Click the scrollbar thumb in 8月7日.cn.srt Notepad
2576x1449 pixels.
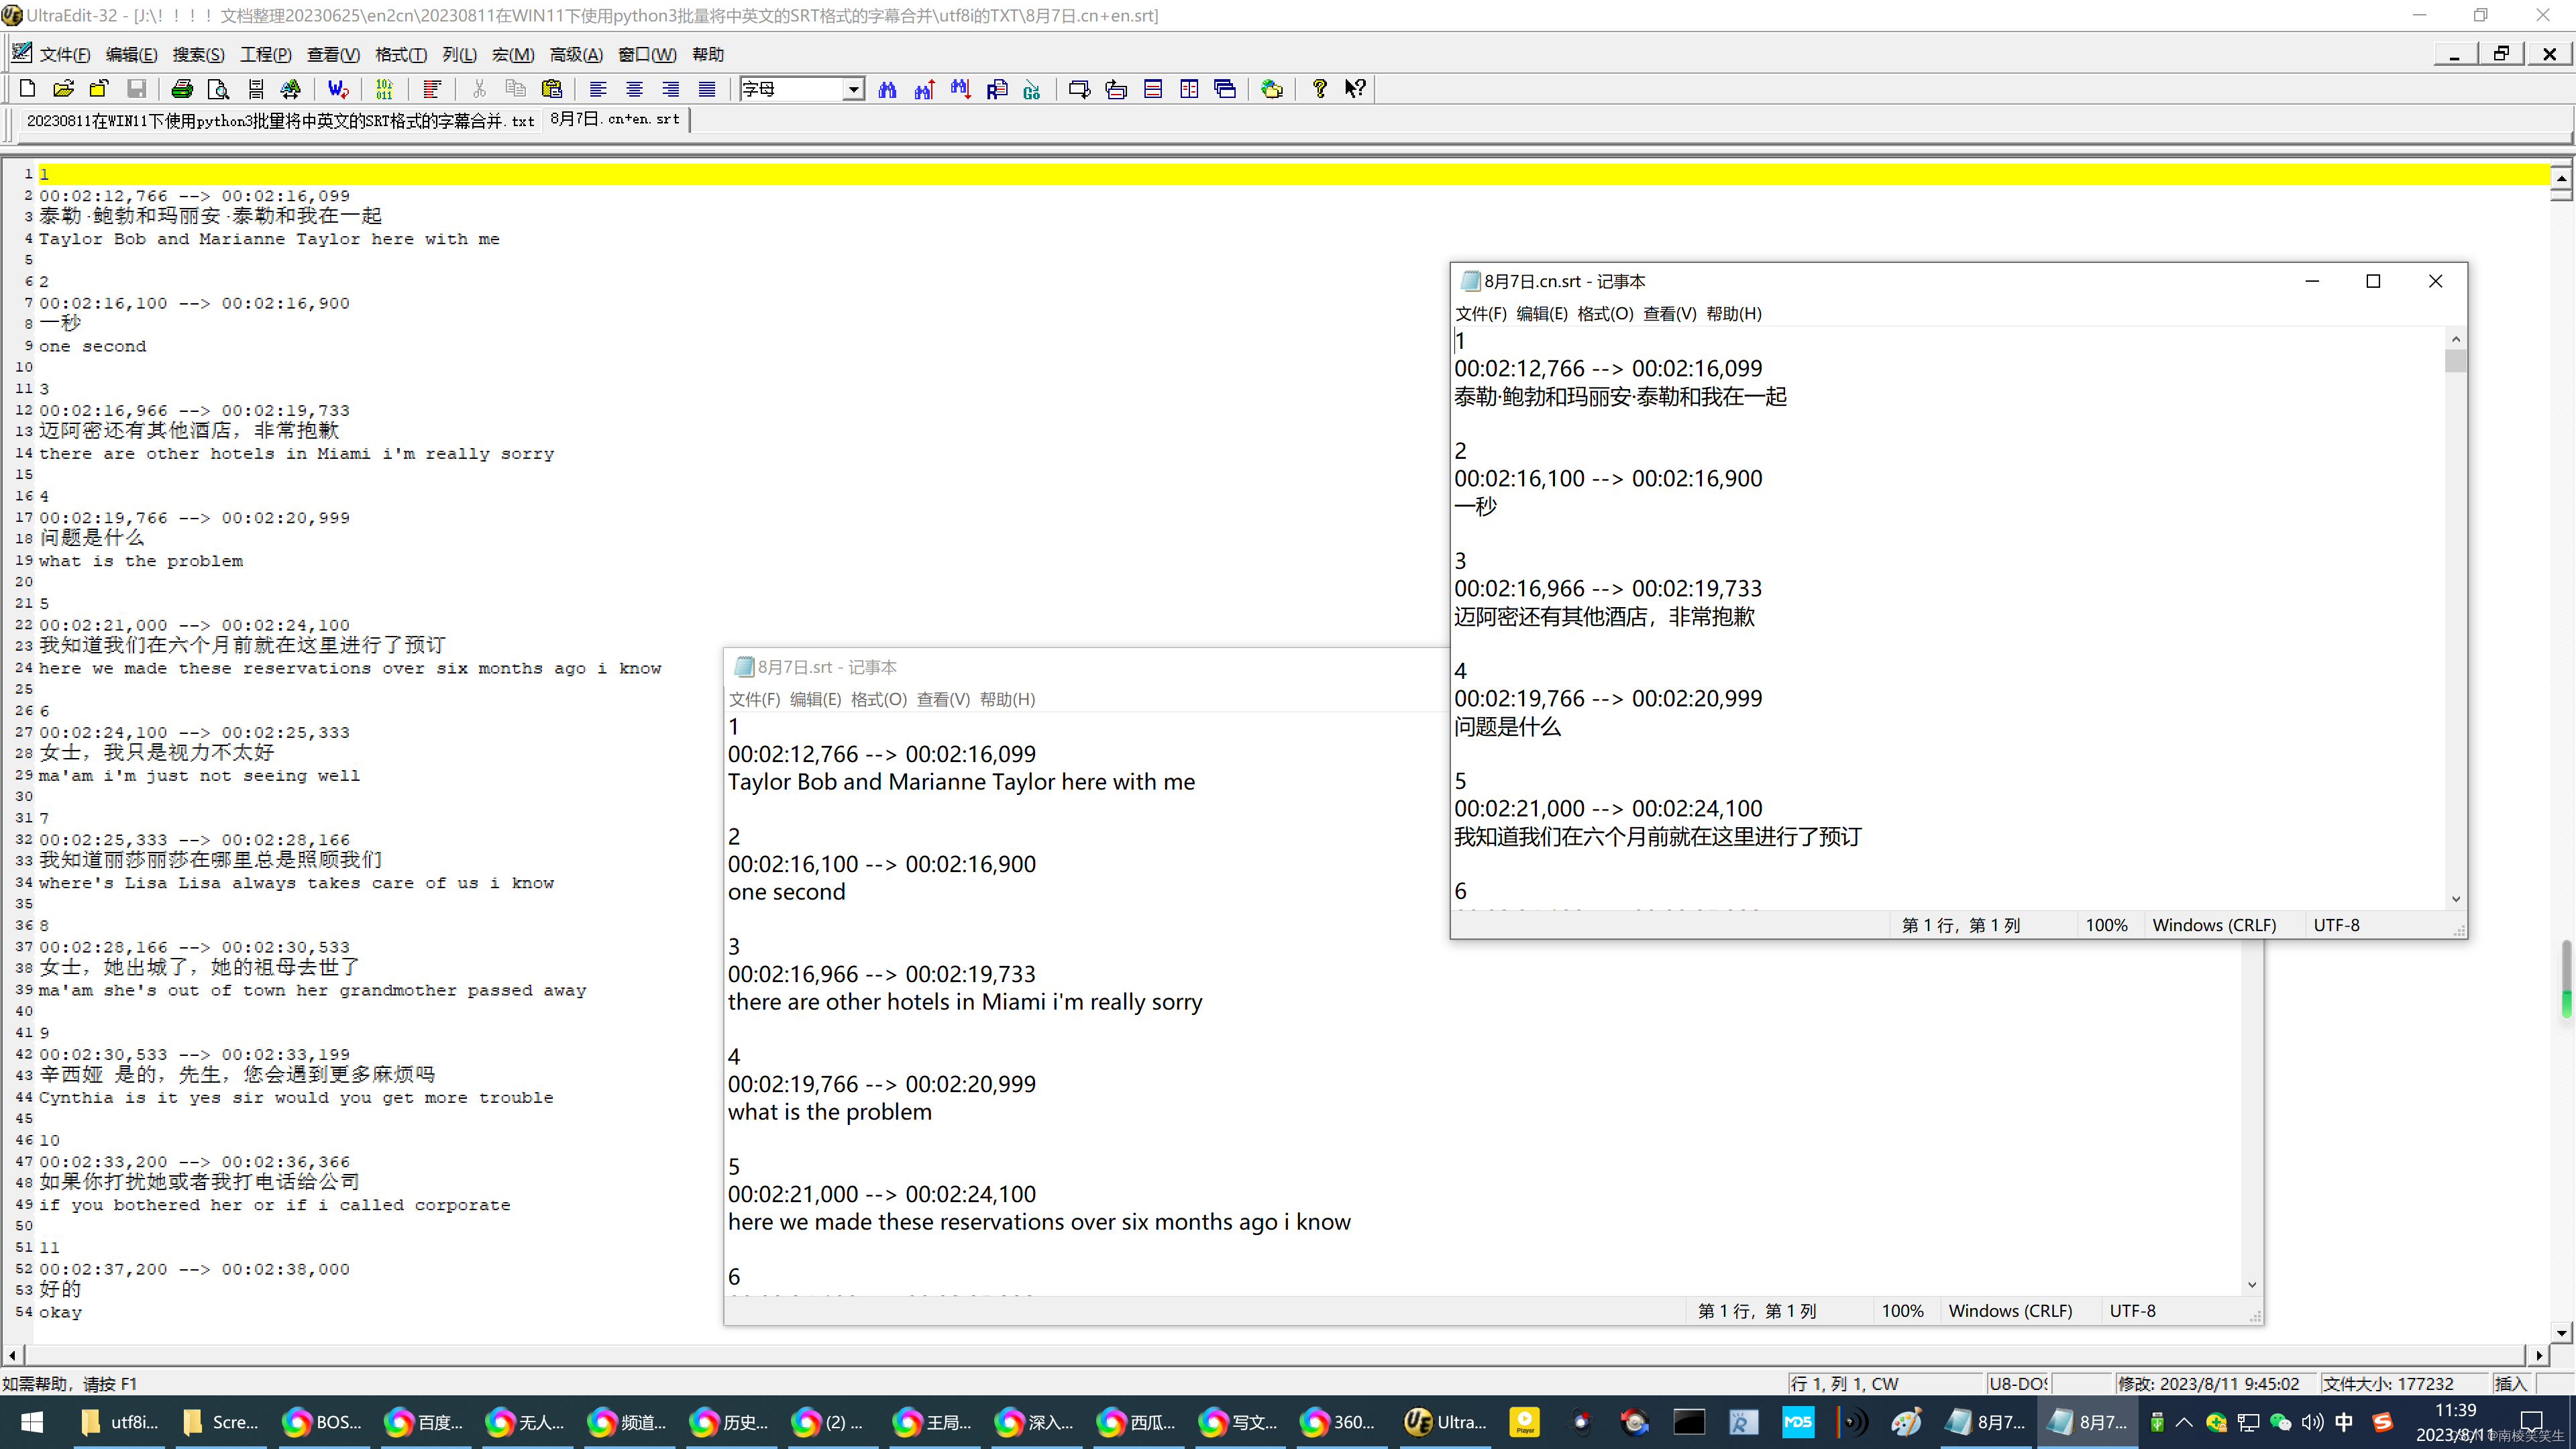pyautogui.click(x=2456, y=361)
